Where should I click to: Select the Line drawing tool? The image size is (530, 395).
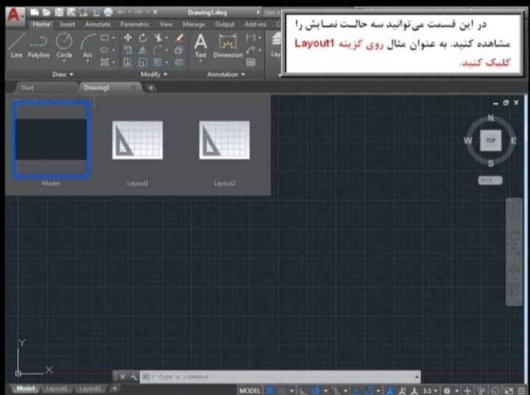pyautogui.click(x=16, y=45)
